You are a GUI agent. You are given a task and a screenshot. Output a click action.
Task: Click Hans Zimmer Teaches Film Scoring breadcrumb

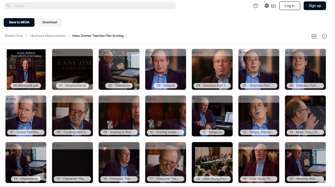pyautogui.click(x=98, y=36)
